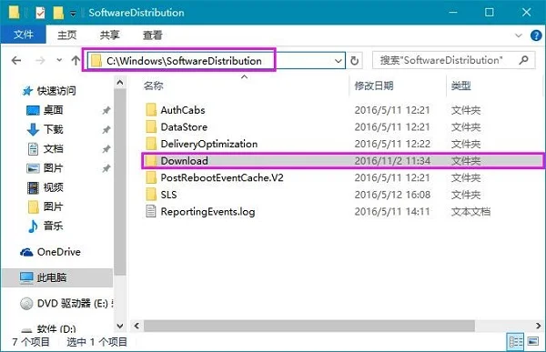Click the date 2016/5/12 16:08

pos(392,195)
